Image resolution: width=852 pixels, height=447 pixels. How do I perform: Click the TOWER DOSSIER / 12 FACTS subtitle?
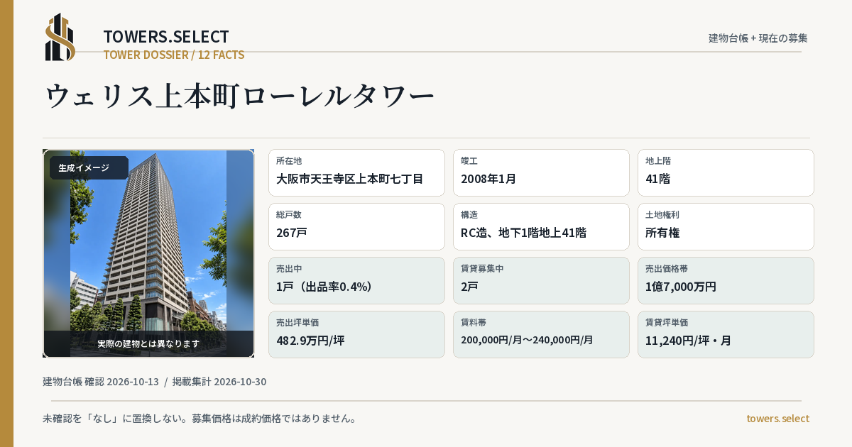pos(174,55)
